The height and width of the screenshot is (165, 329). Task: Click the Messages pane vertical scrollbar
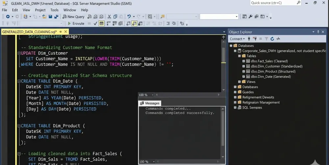point(223,132)
